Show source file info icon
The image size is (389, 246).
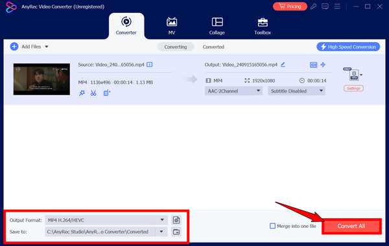point(150,65)
